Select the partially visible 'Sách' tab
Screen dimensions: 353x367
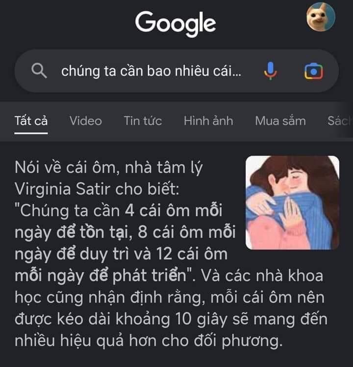coord(340,121)
